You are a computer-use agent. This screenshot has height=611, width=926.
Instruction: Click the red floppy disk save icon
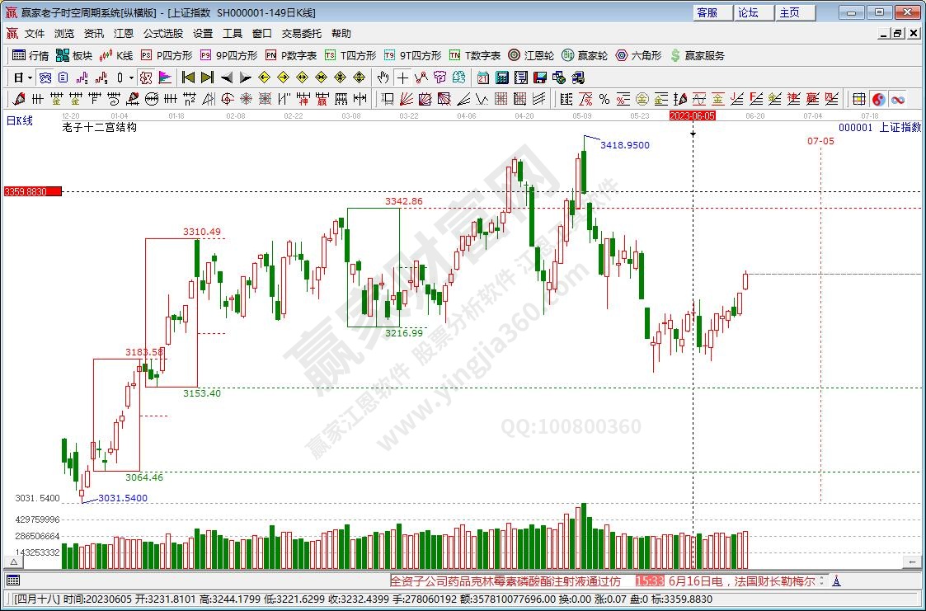pos(540,78)
